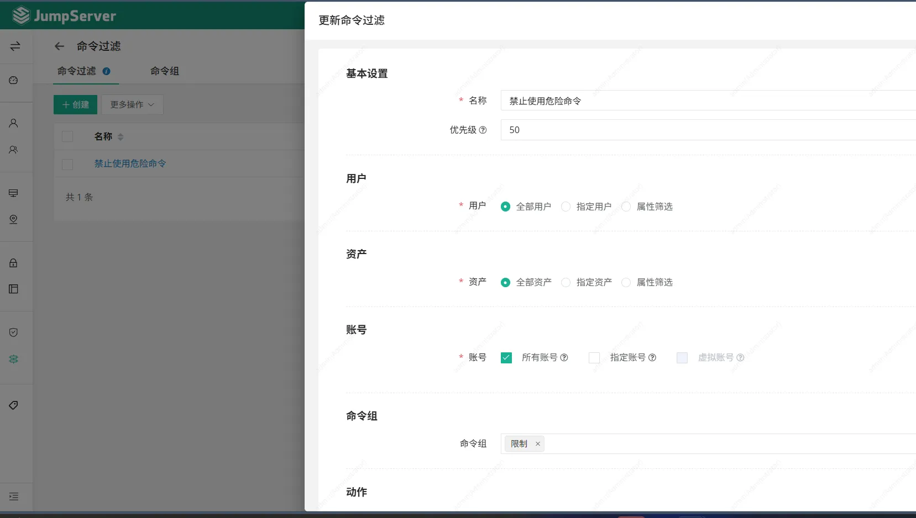Screen dimensions: 916x518
Task: Select the 指定用户 radio option
Action: 566,207
